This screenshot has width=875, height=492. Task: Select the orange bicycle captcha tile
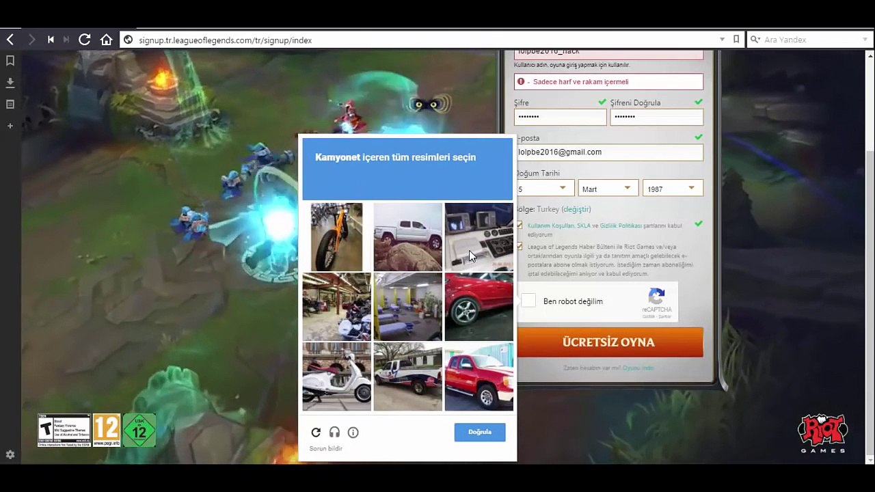337,237
